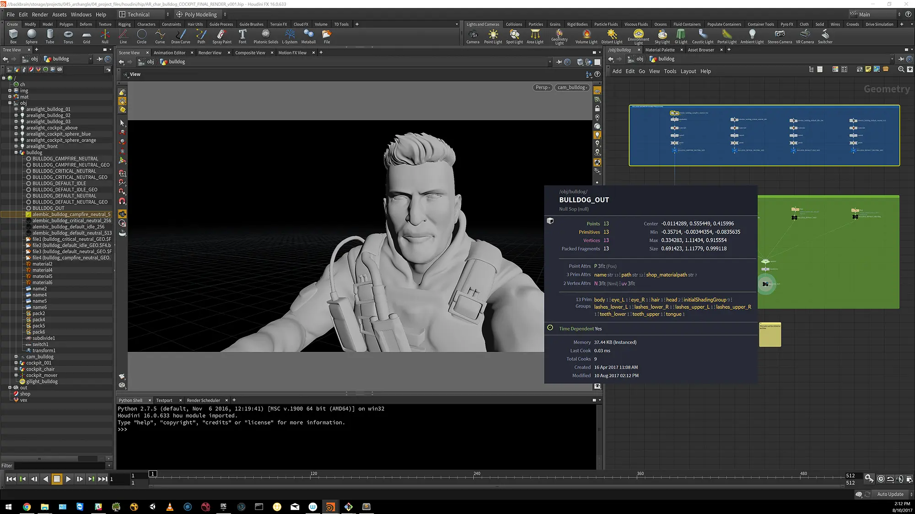Switch to the Textport tab
Screen dimensions: 915x514
coord(164,400)
